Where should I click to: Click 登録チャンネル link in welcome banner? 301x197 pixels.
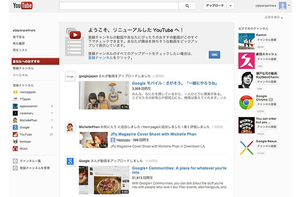[x=100, y=58]
